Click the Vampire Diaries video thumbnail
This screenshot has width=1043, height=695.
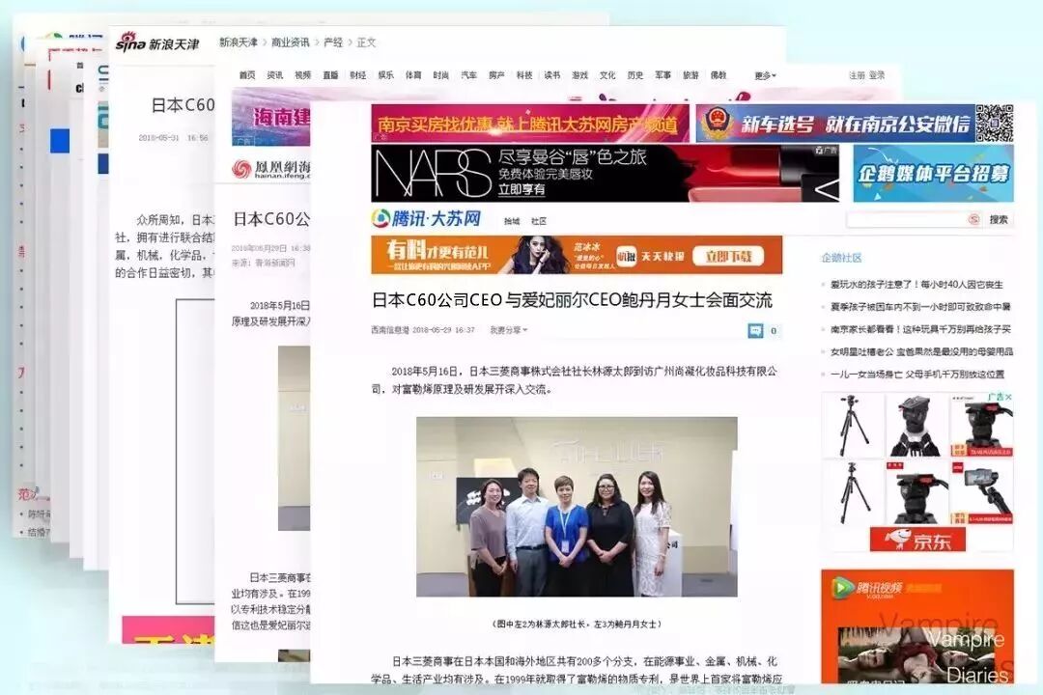coord(917,655)
